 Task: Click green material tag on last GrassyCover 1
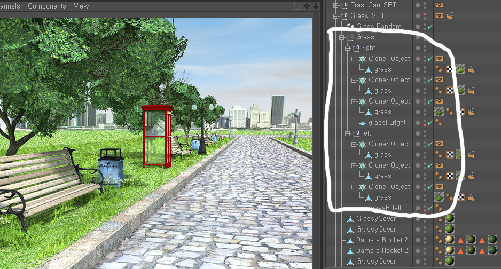click(450, 261)
